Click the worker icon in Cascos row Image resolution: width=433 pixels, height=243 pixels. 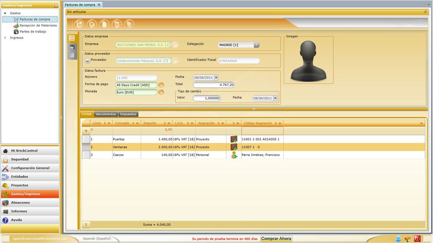234,155
